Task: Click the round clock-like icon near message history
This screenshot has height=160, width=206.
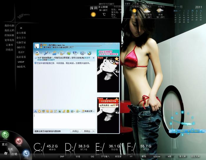Action: [x=77, y=111]
